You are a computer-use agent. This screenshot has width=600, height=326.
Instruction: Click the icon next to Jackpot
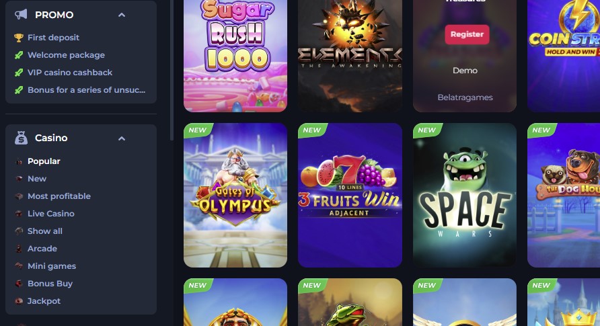(x=19, y=301)
